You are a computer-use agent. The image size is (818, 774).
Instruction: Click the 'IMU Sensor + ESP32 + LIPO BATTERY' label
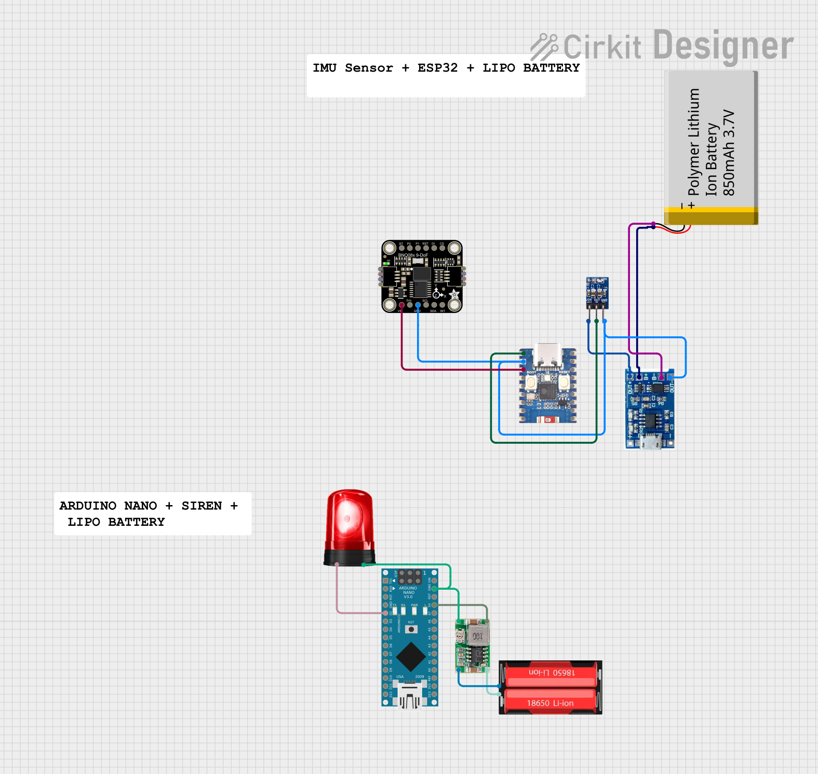pos(446,68)
